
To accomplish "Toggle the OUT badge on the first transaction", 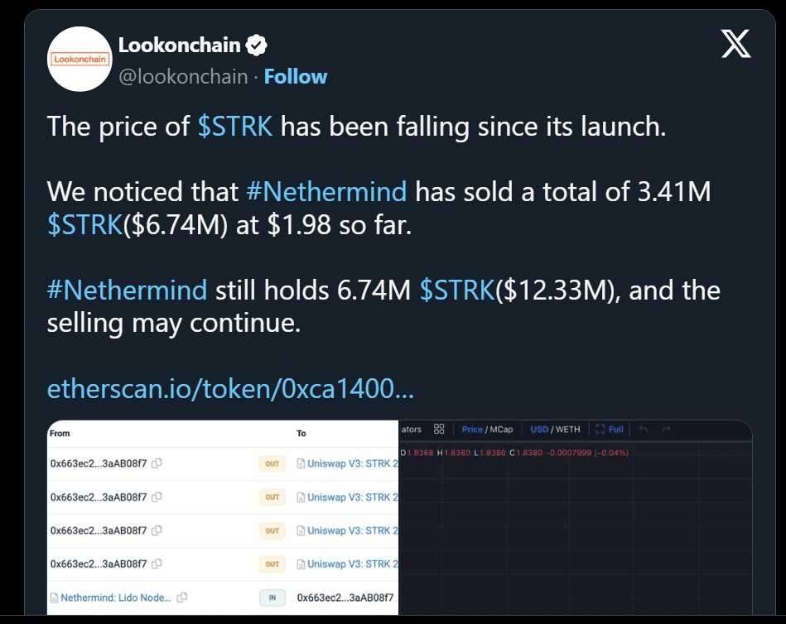I will coord(272,463).
